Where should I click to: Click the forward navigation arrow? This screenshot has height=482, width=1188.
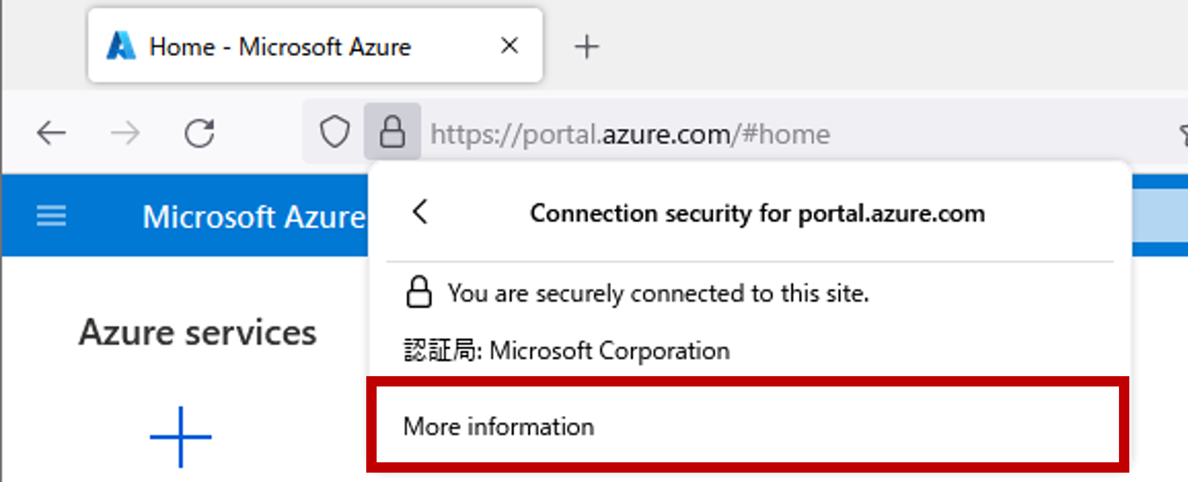(126, 132)
